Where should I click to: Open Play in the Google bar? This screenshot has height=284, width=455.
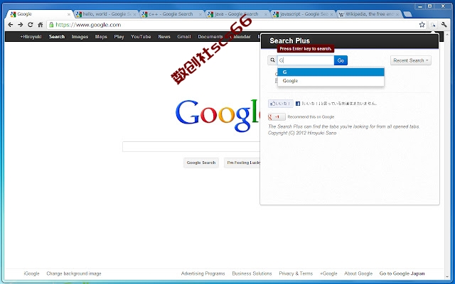pos(119,36)
